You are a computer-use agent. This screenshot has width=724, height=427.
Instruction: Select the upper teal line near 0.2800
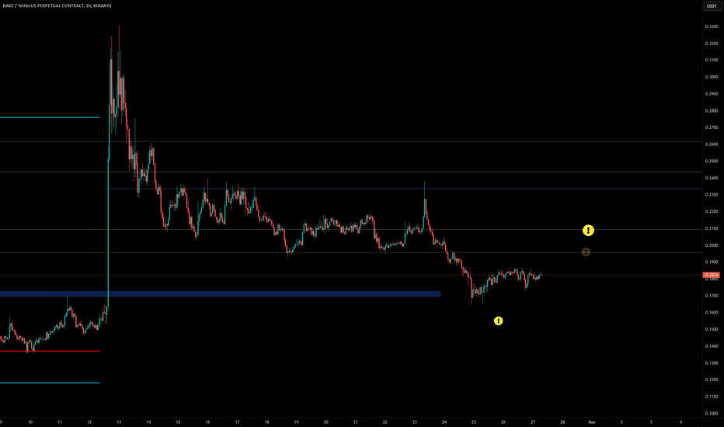click(x=50, y=117)
